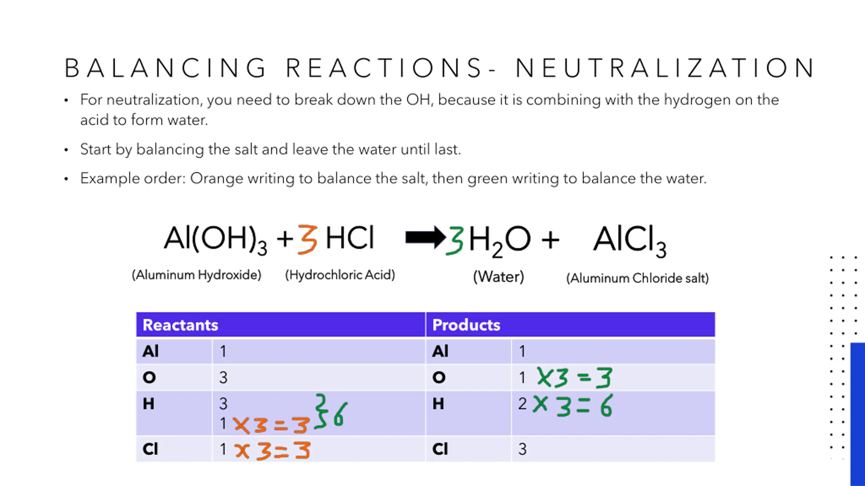Click the "Example order" bullet text
The image size is (865, 486).
(393, 178)
